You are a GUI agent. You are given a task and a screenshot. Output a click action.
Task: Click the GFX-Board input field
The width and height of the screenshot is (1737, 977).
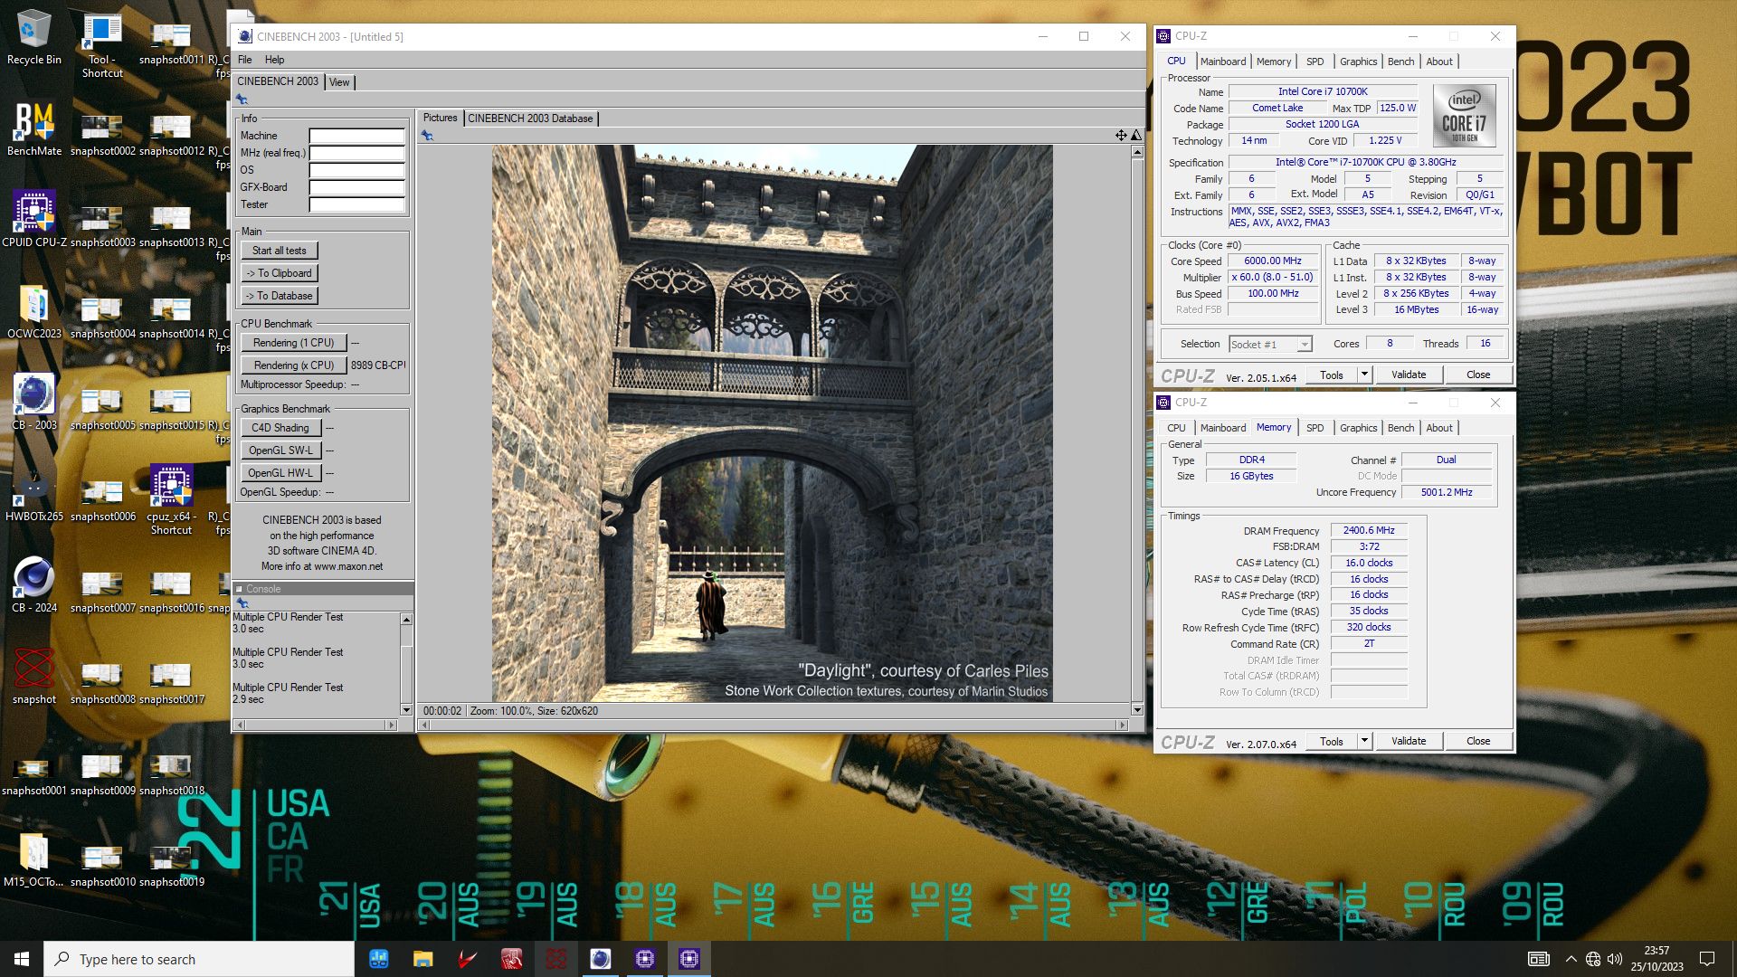(x=356, y=187)
